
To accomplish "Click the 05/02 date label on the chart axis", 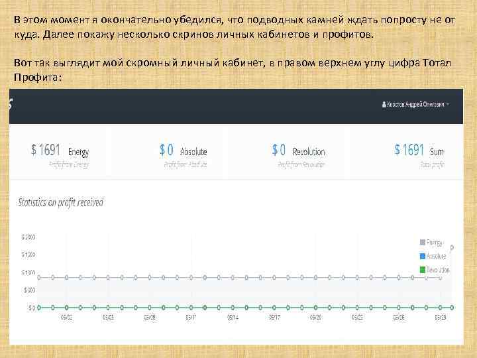I will [x=67, y=317].
